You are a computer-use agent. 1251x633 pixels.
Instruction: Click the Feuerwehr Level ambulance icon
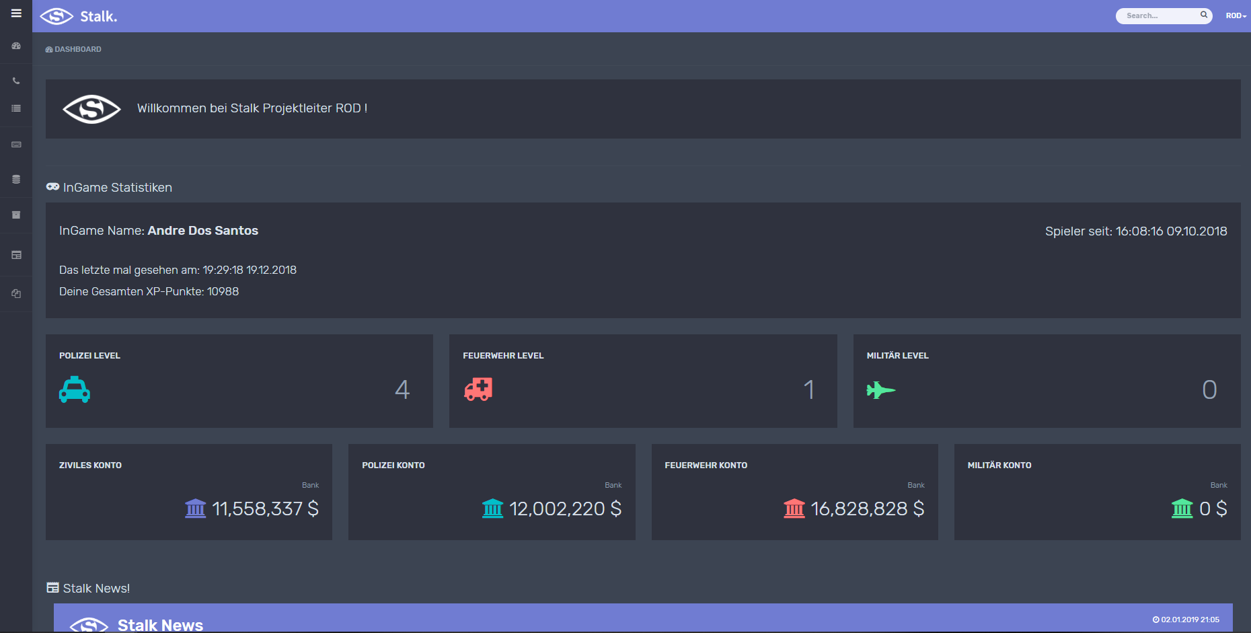[478, 389]
